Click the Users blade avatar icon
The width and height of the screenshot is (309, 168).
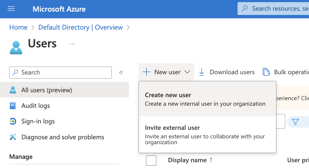[x=16, y=48]
